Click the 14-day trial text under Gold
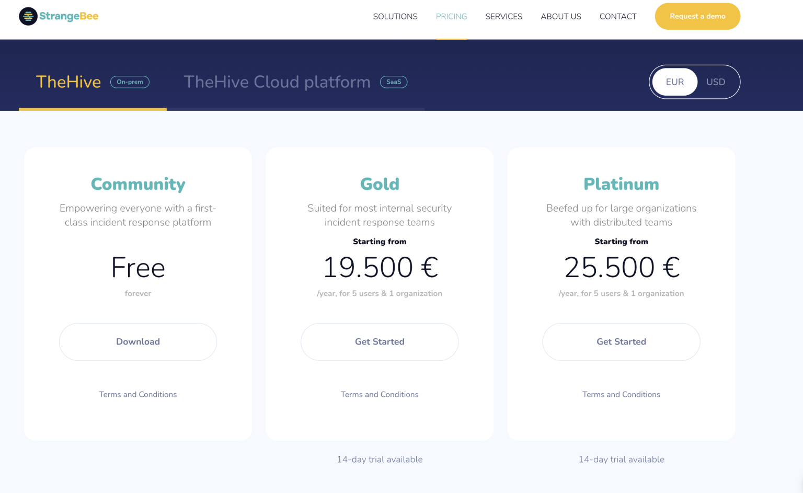The image size is (803, 493). pyautogui.click(x=380, y=459)
